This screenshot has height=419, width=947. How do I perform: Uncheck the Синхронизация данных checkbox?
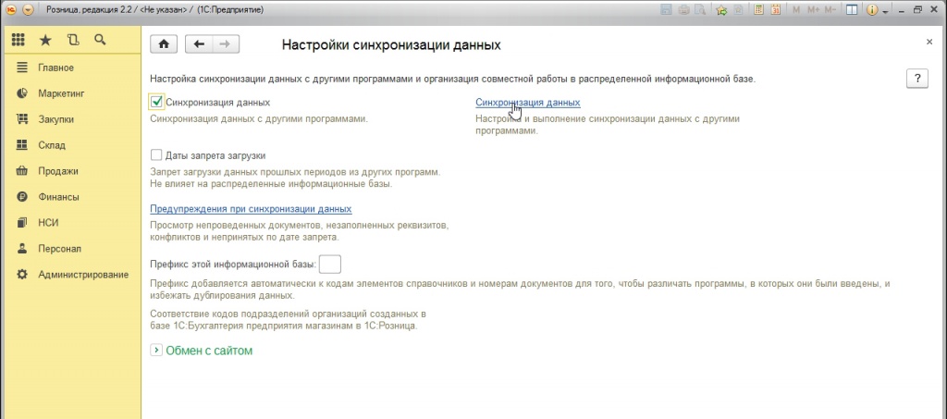point(156,103)
